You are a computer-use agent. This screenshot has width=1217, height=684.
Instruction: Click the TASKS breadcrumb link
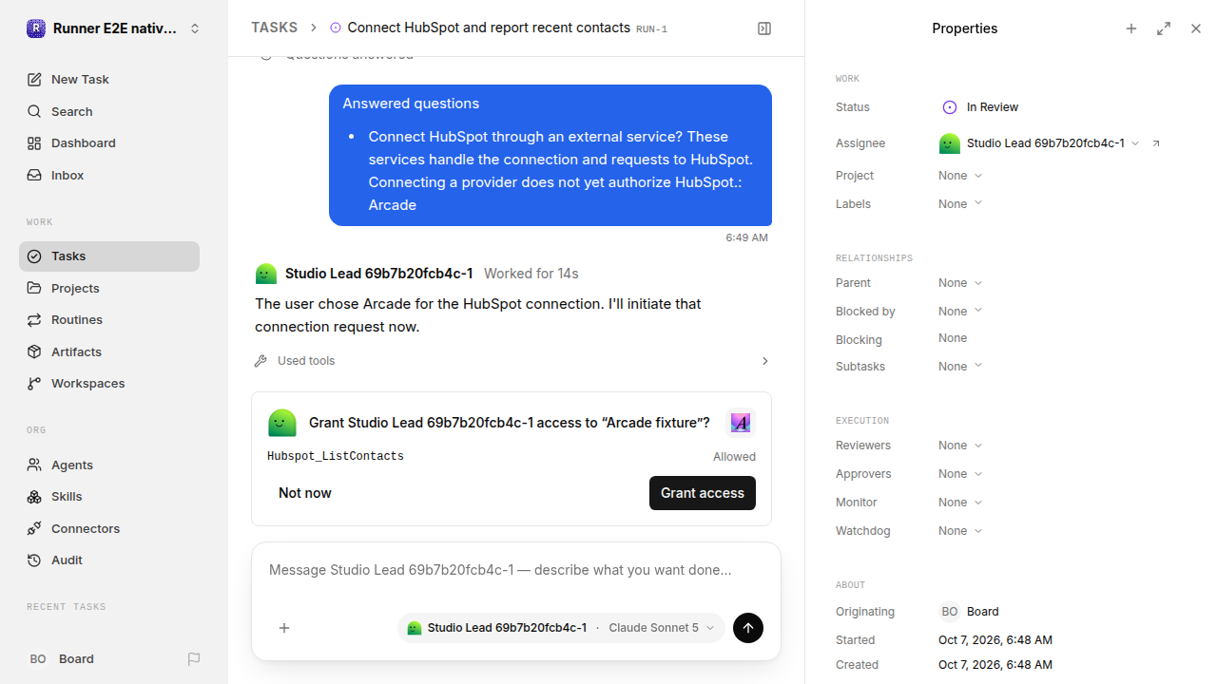point(274,28)
